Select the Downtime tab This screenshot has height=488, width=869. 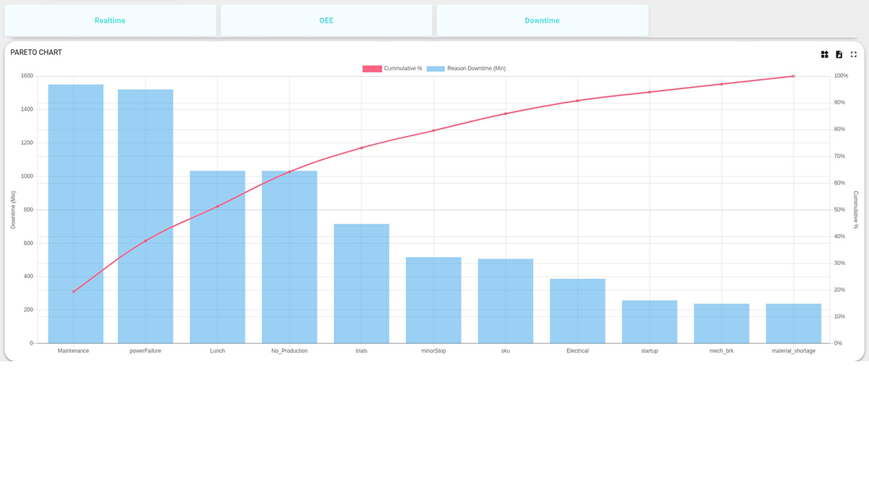click(542, 20)
